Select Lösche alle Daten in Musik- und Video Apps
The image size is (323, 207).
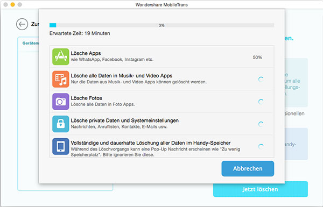(x=122, y=76)
